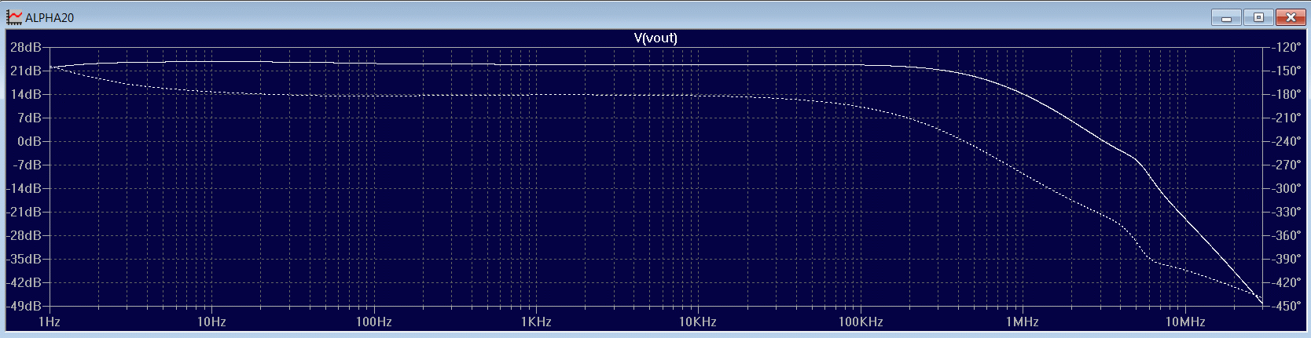The width and height of the screenshot is (1311, 338).
Task: Click the ALPHA20 window title text
Action: pyautogui.click(x=50, y=17)
